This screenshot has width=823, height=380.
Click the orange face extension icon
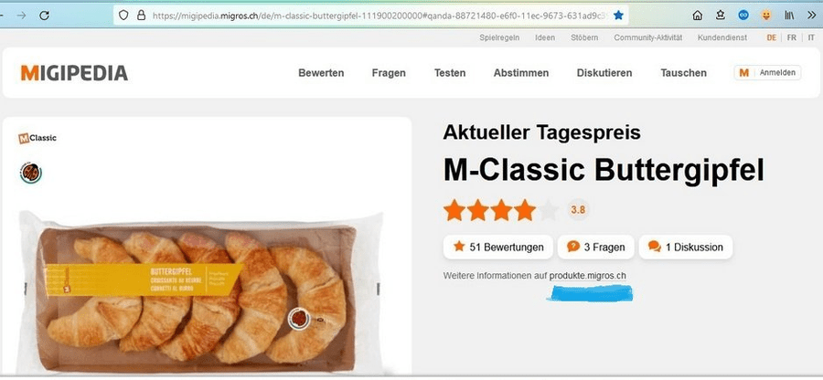coord(766,16)
